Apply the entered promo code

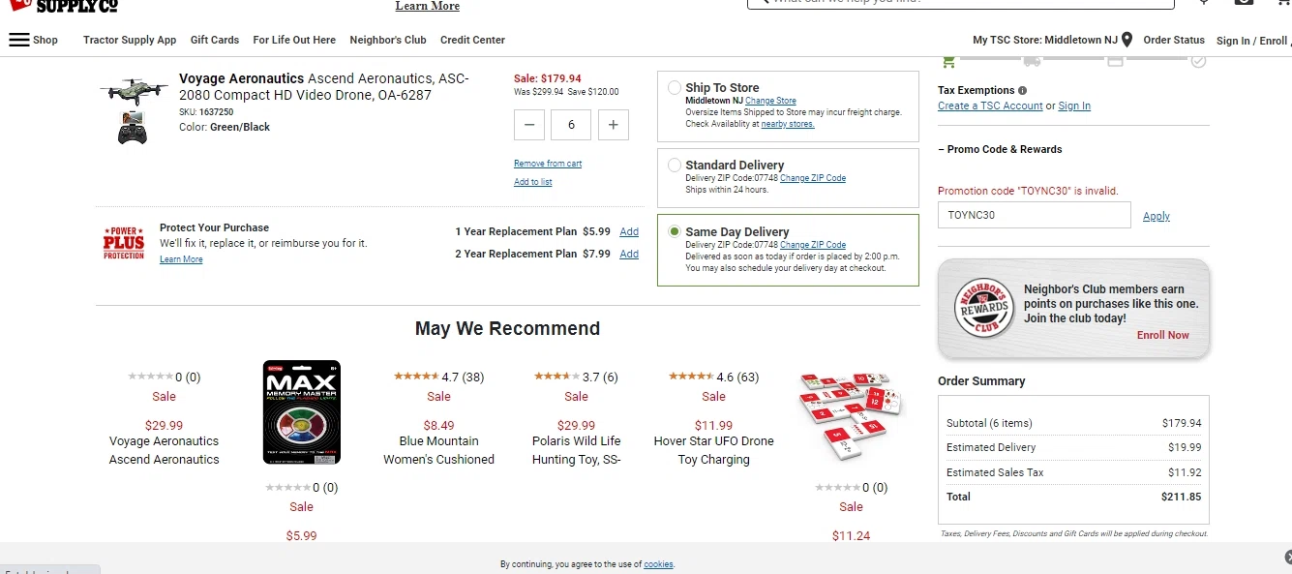1157,216
